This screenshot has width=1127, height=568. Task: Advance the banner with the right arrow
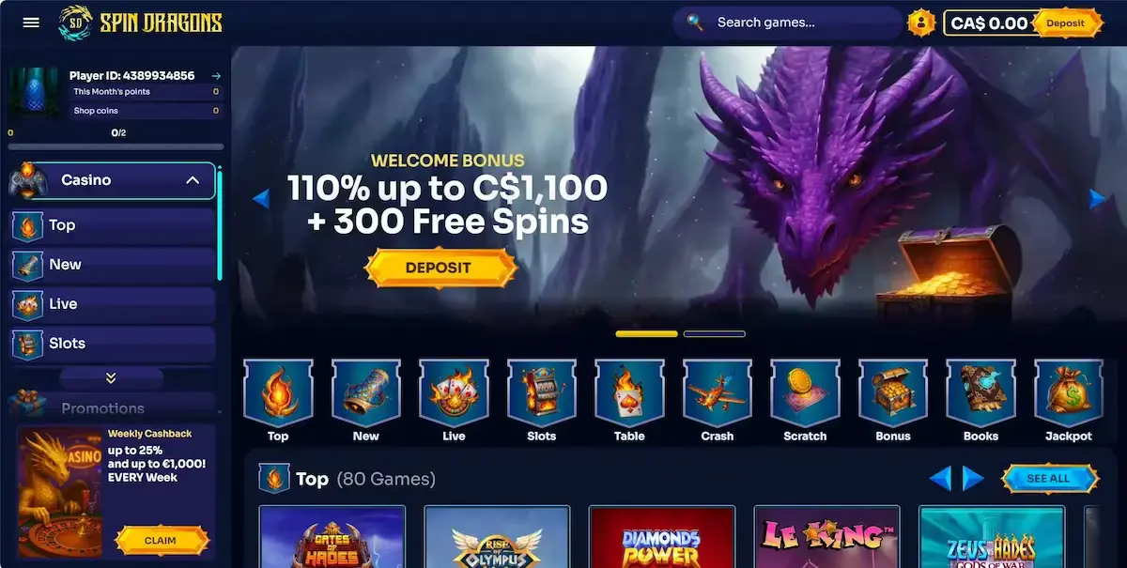[x=1097, y=198]
